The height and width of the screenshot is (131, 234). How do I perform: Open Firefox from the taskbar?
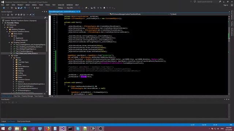[48, 128]
